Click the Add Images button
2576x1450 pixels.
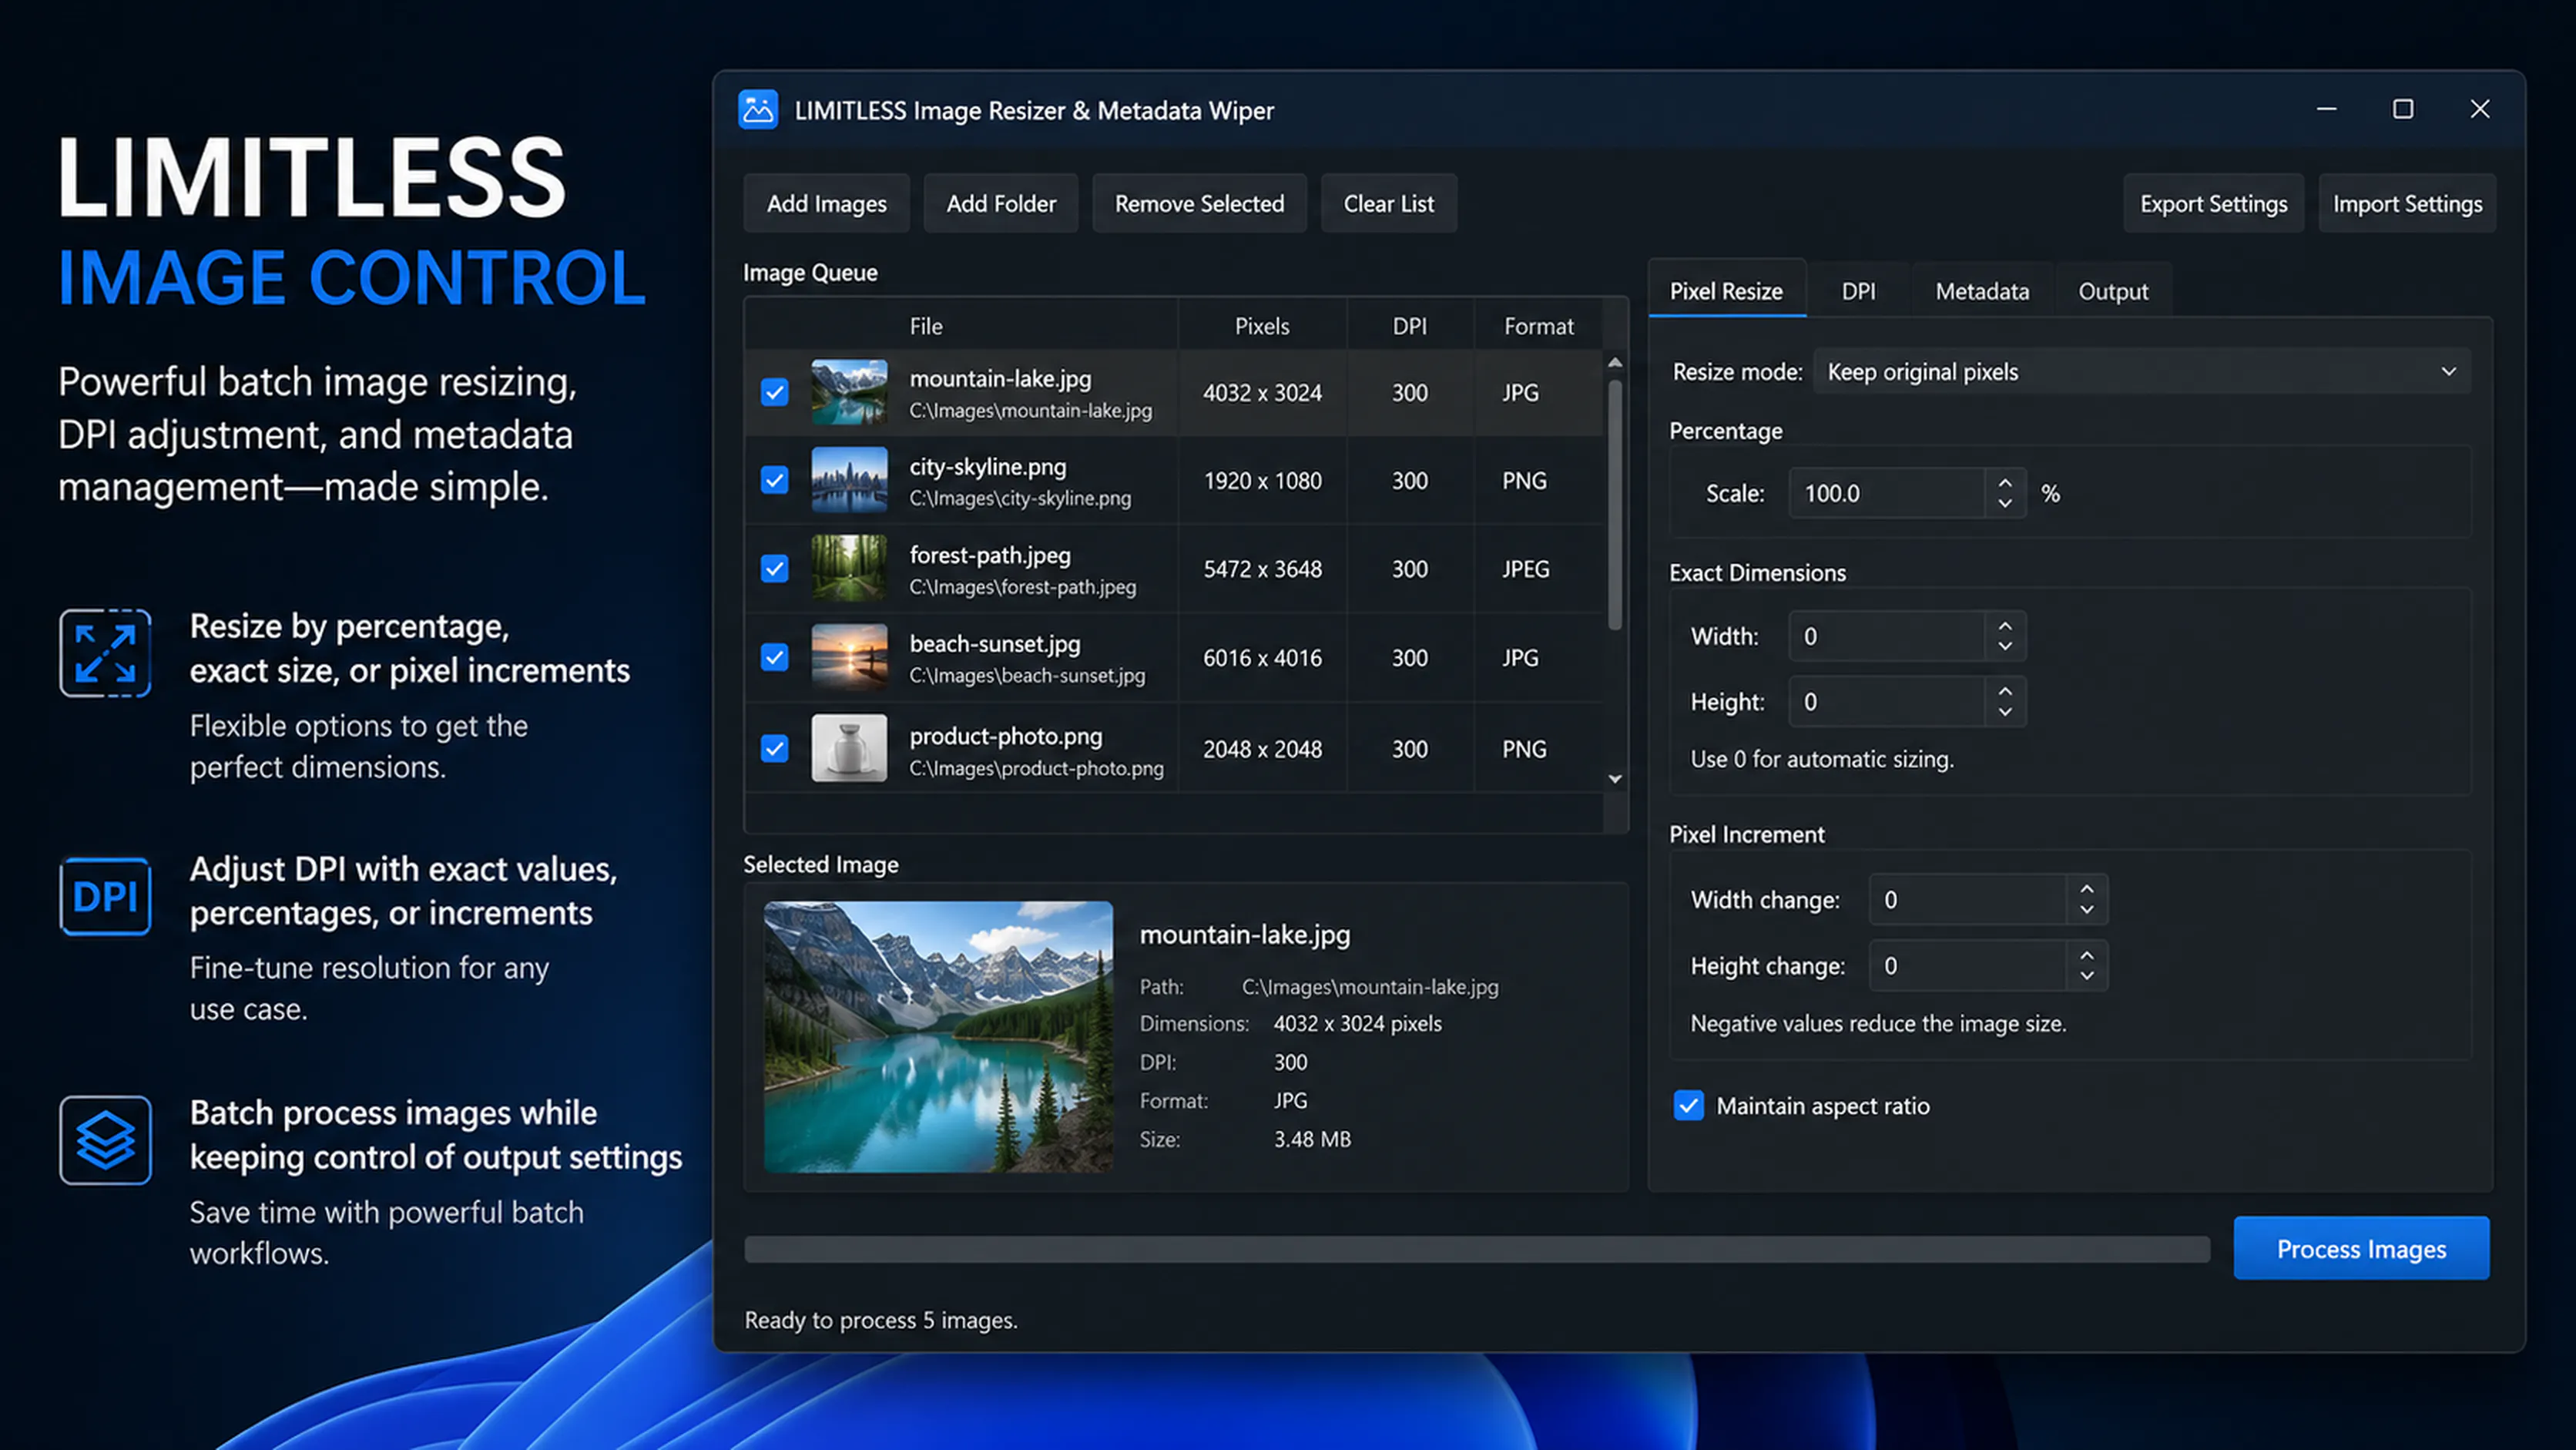826,204
